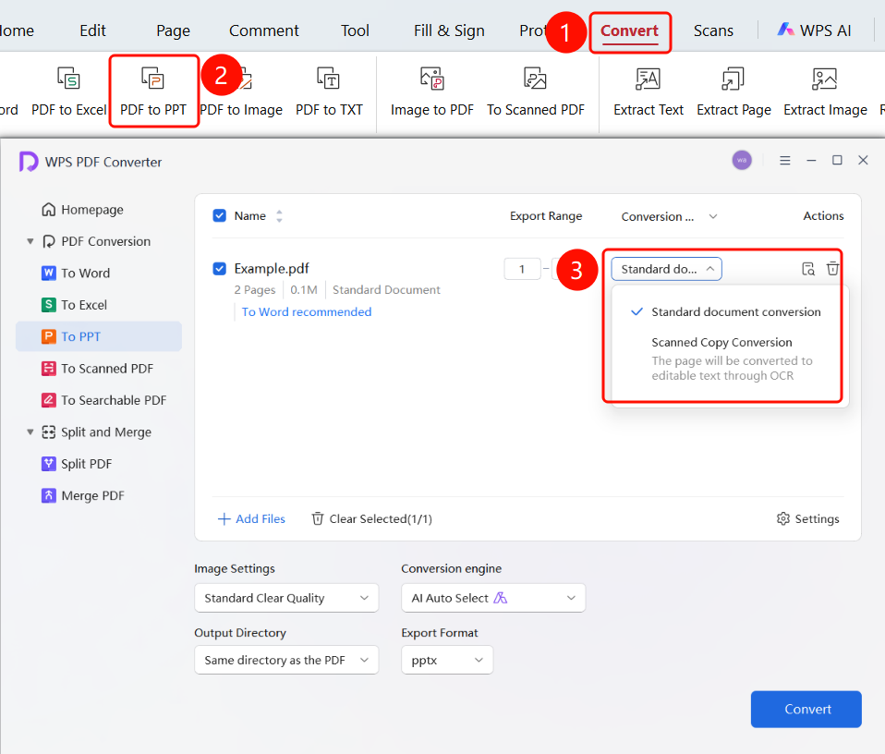Open the Image Settings quality dropdown
This screenshot has width=885, height=754.
(x=286, y=598)
